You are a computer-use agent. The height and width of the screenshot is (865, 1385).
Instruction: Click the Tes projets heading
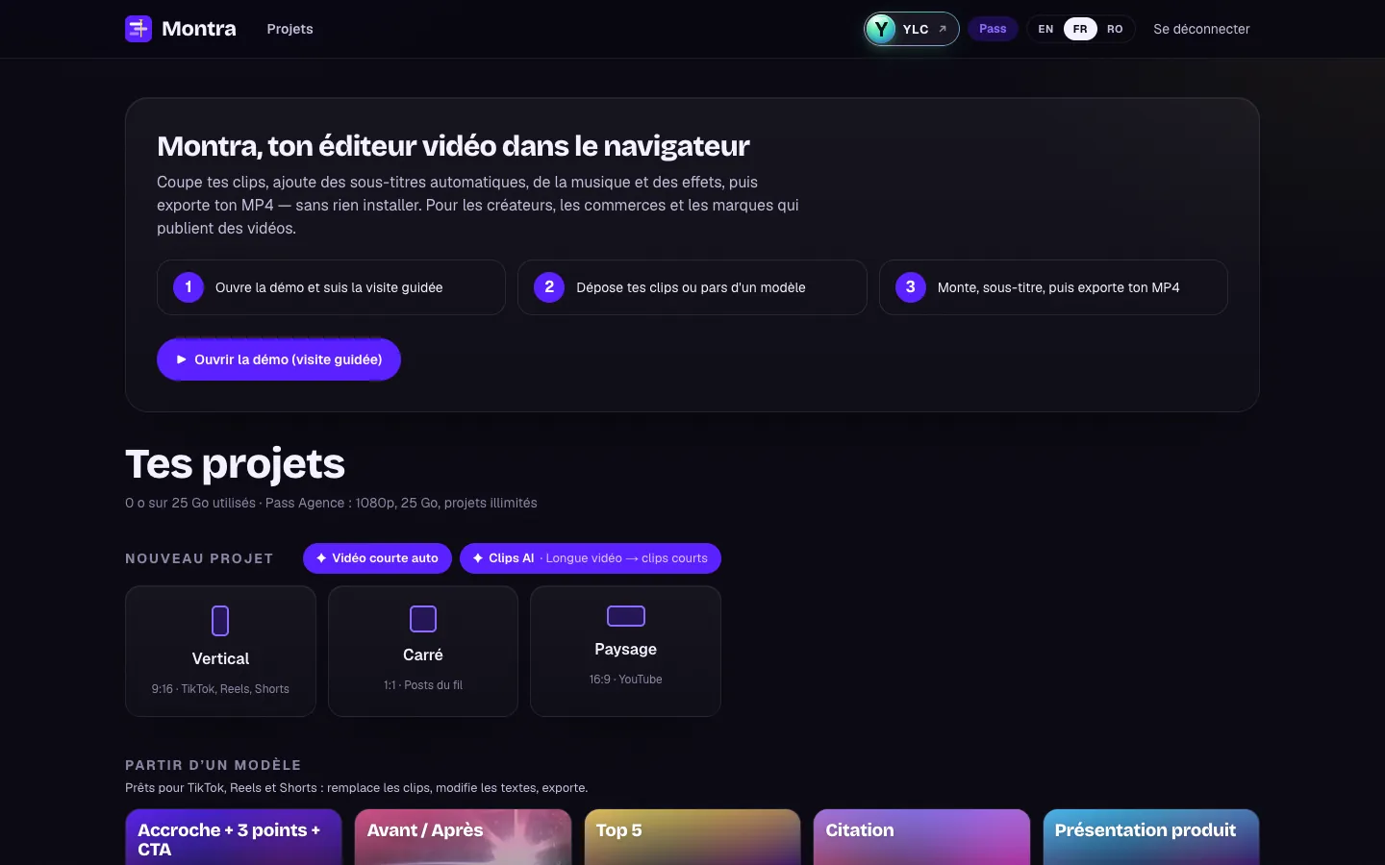(235, 463)
